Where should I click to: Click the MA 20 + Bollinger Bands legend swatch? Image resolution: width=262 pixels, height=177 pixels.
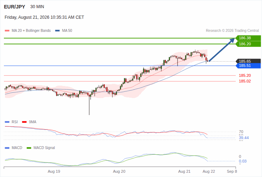click(7, 31)
